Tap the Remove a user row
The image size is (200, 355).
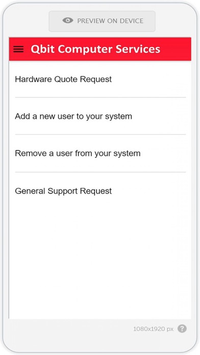click(x=100, y=154)
